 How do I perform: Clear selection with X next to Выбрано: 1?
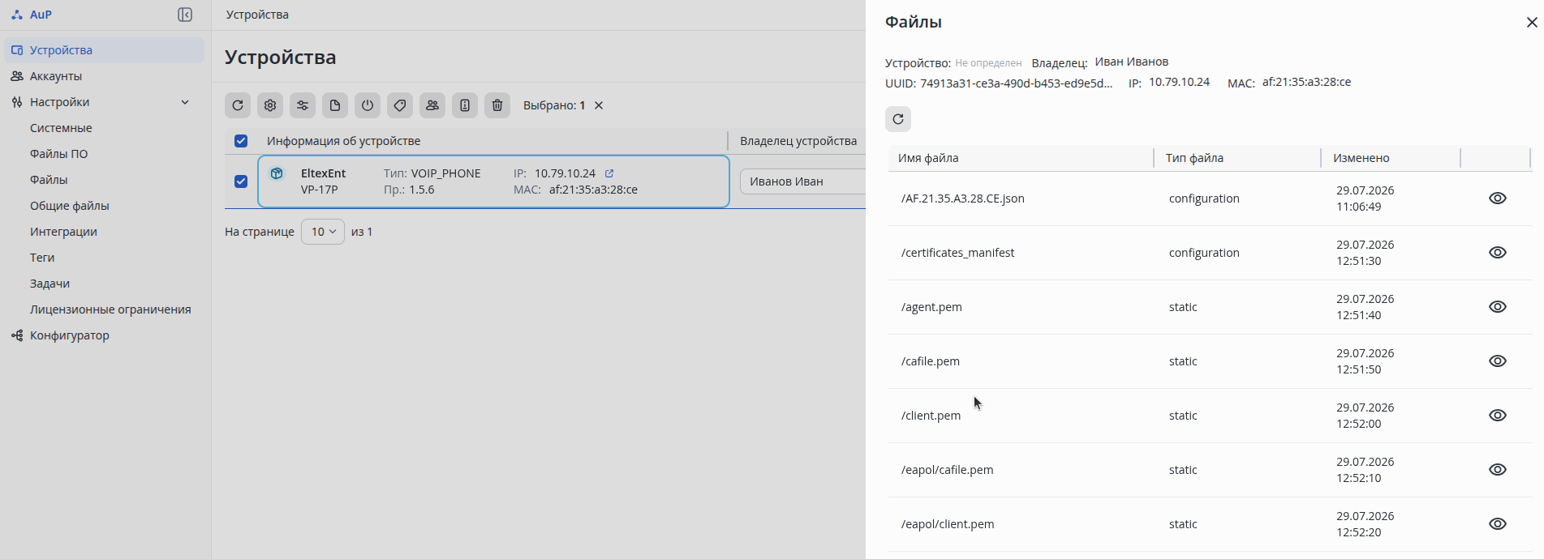pyautogui.click(x=599, y=105)
